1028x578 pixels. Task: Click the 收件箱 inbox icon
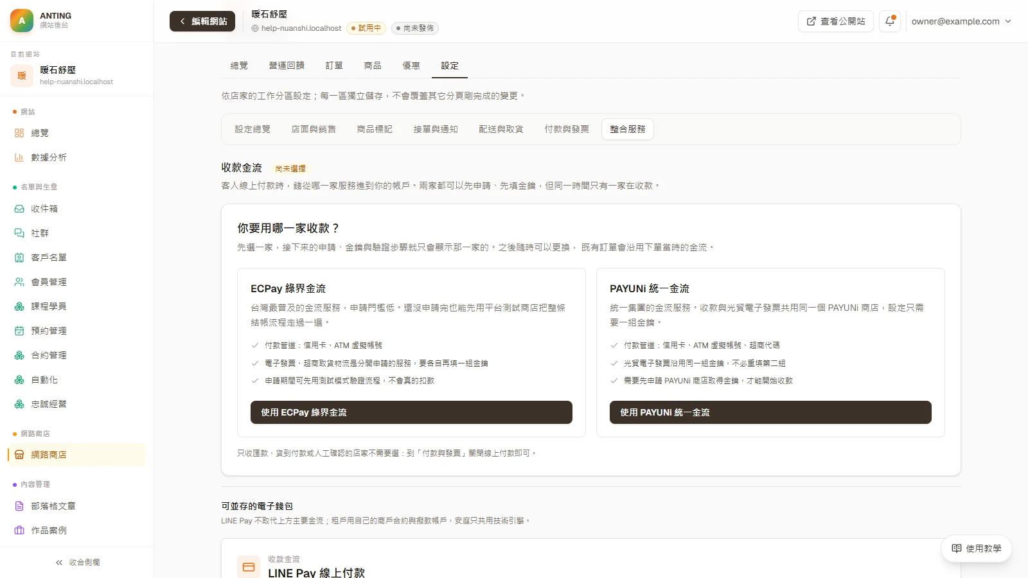[x=19, y=209]
